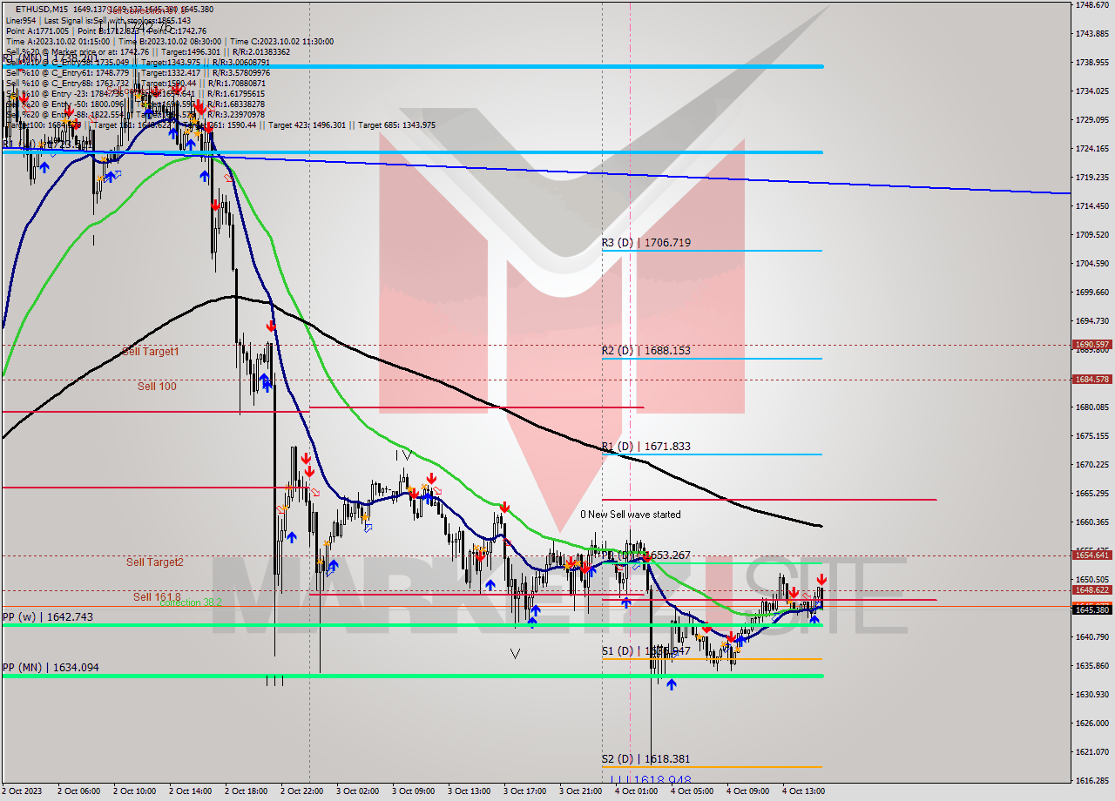Click 'Time C:2023.10.02 11:30:00' text

(280, 41)
